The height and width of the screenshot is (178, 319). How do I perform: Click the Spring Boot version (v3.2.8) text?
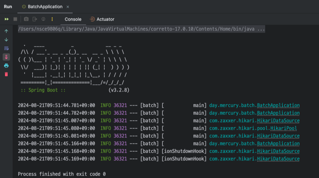pos(119,90)
